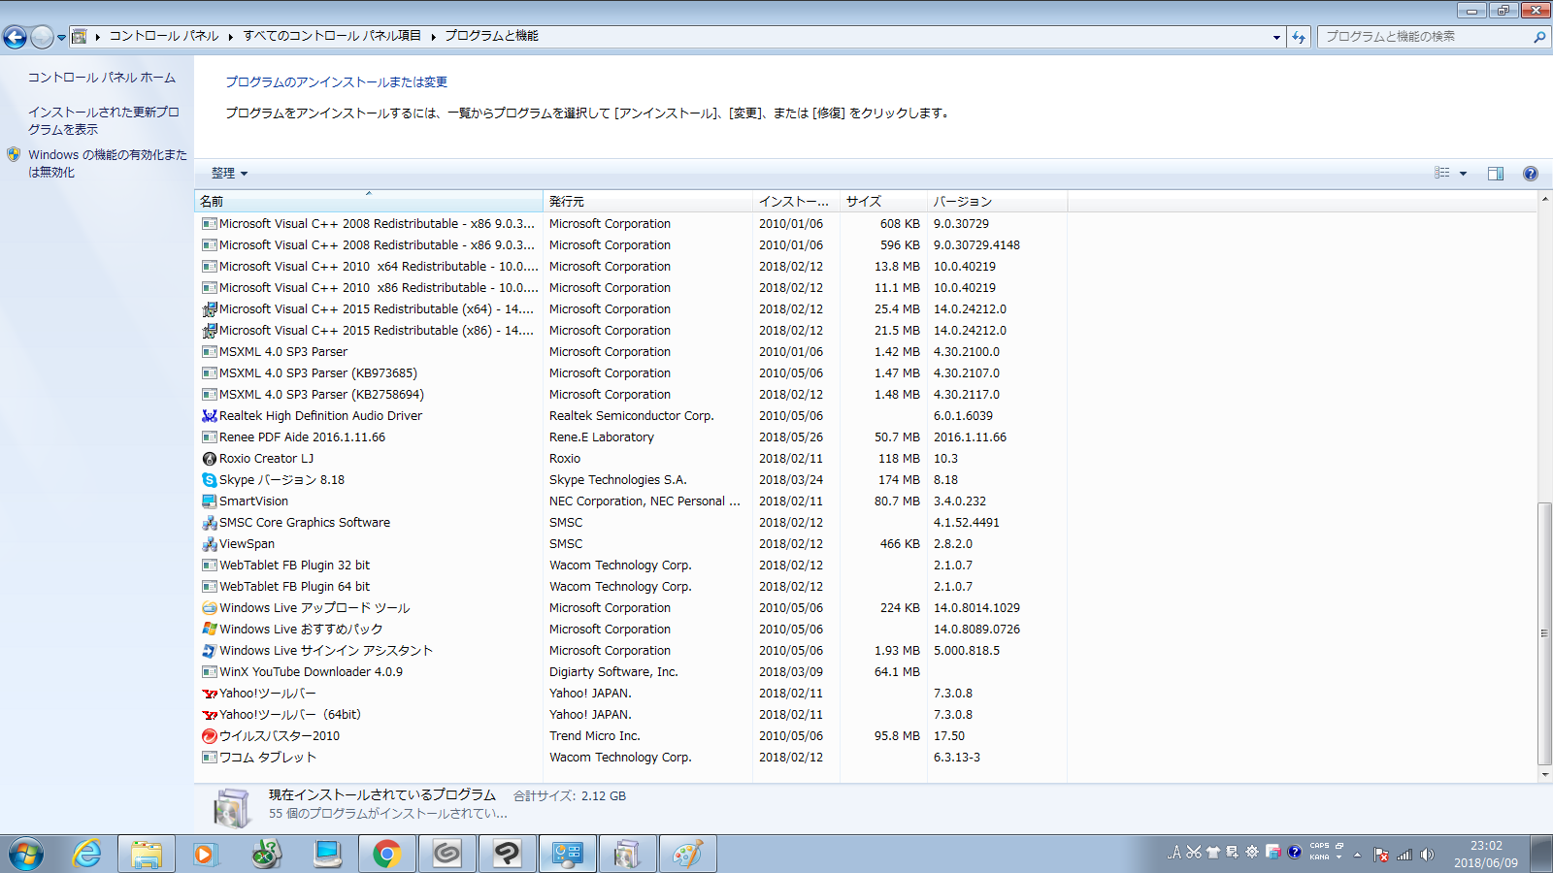Viewport: 1553px width, 873px height.
Task: Click the back navigation arrow
Action: 16,37
